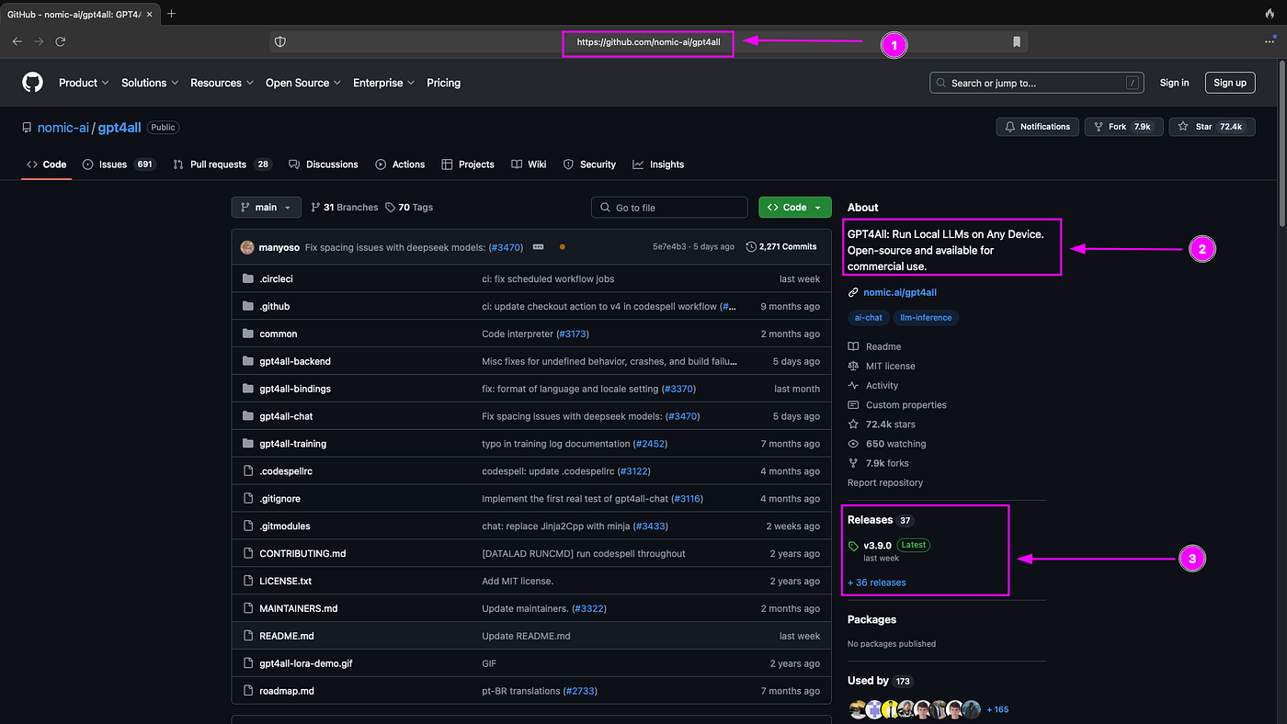Open a new browser tab with plus icon
The height and width of the screenshot is (724, 1287).
coord(171,14)
